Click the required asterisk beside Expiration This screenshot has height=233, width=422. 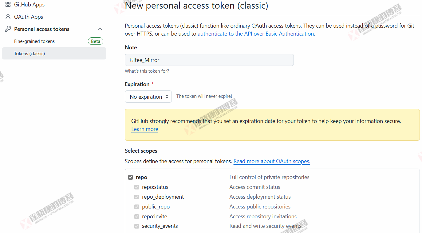152,83
